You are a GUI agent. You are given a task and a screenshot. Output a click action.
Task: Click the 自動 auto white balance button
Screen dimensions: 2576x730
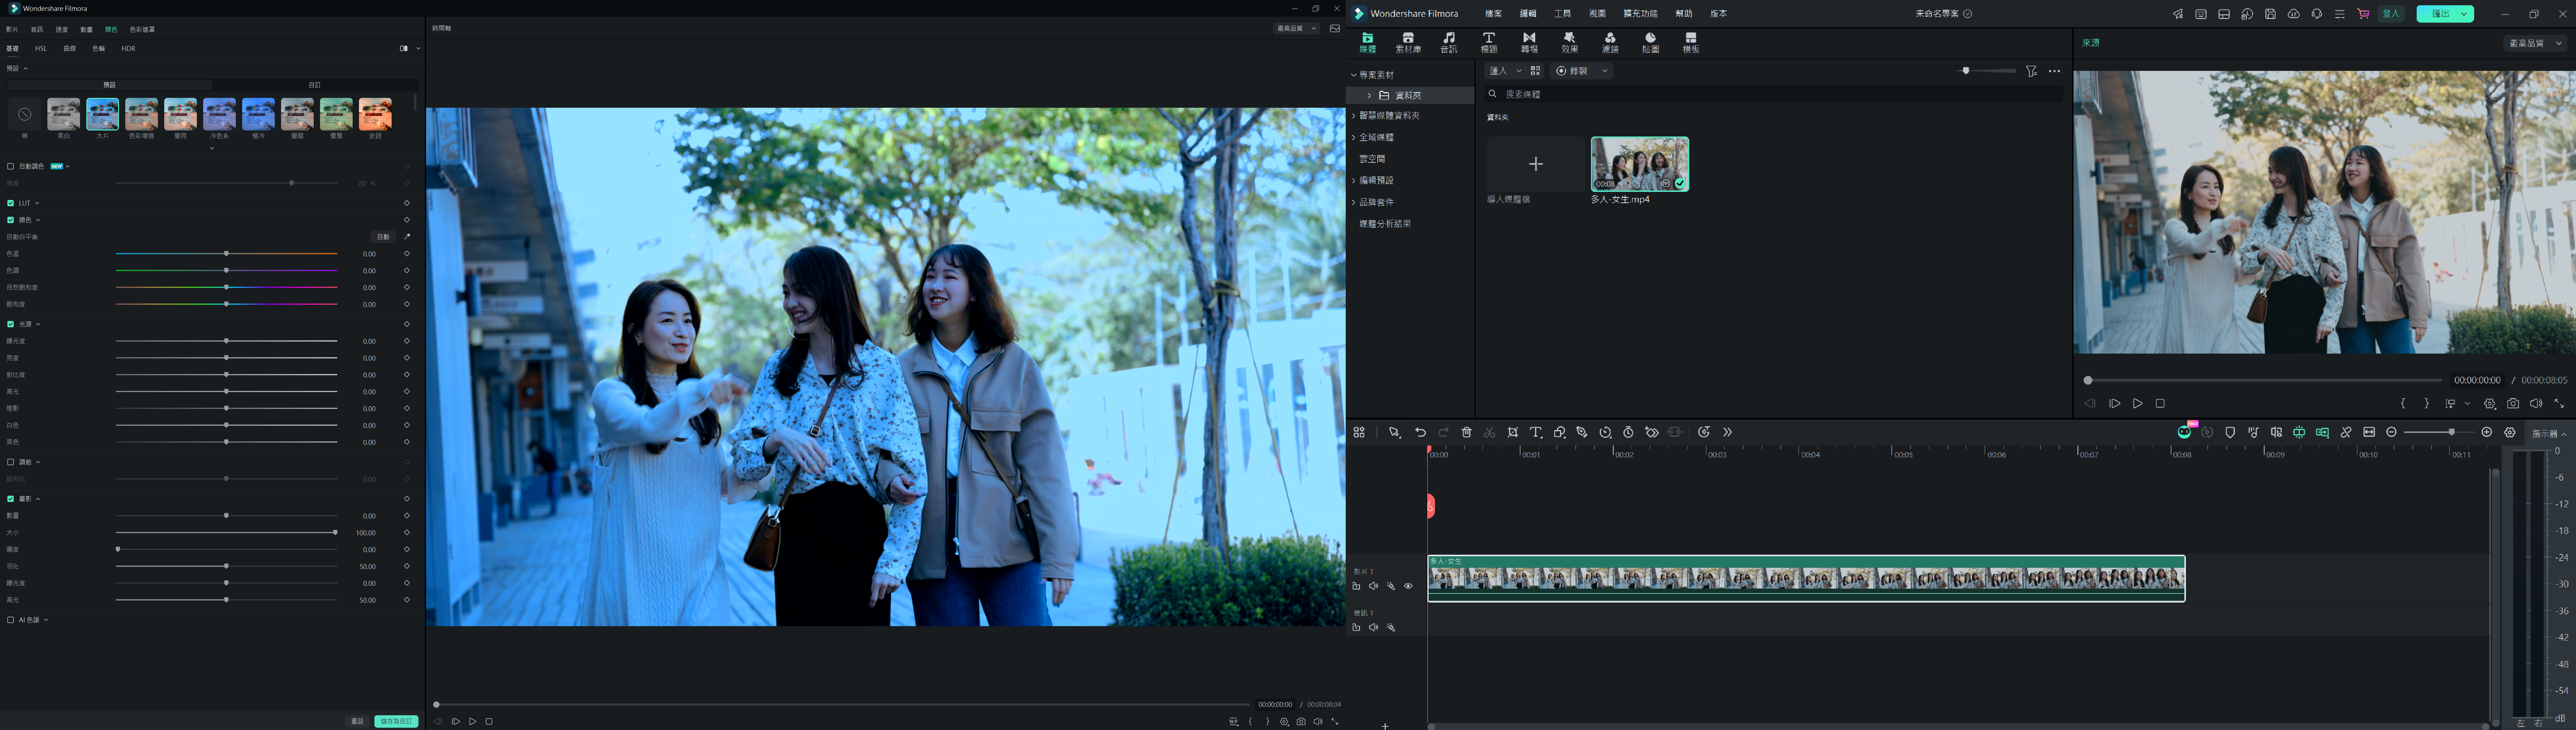tap(383, 237)
